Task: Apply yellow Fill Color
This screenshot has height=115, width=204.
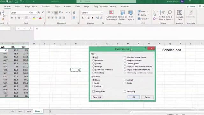Action: pos(34,18)
